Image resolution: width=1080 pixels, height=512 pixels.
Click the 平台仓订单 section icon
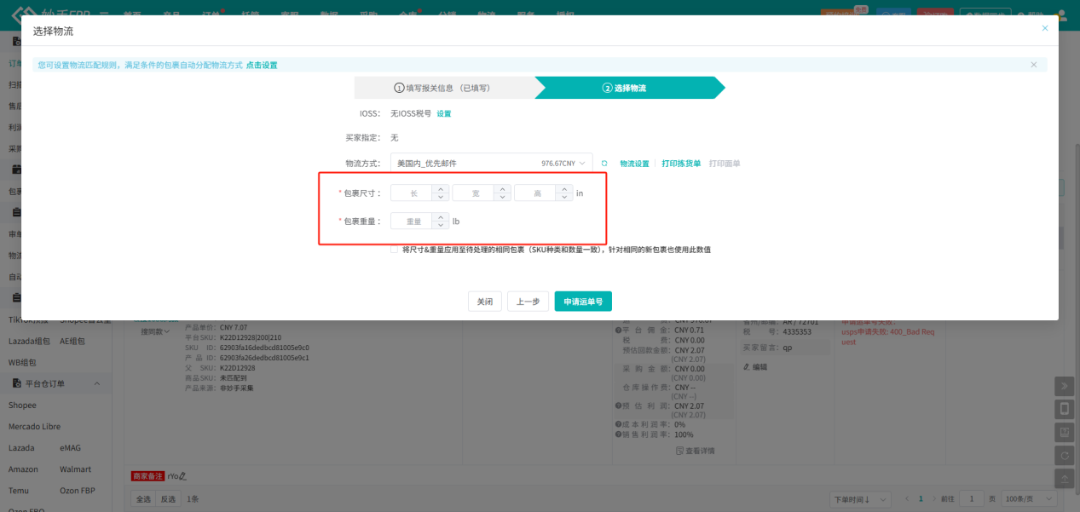(x=15, y=384)
